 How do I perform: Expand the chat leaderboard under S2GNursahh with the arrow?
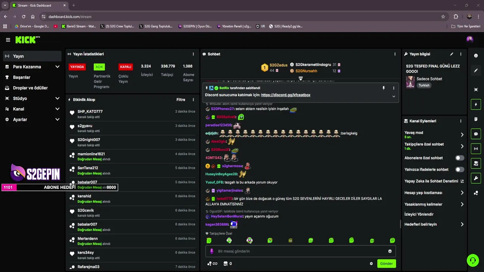click(301, 78)
